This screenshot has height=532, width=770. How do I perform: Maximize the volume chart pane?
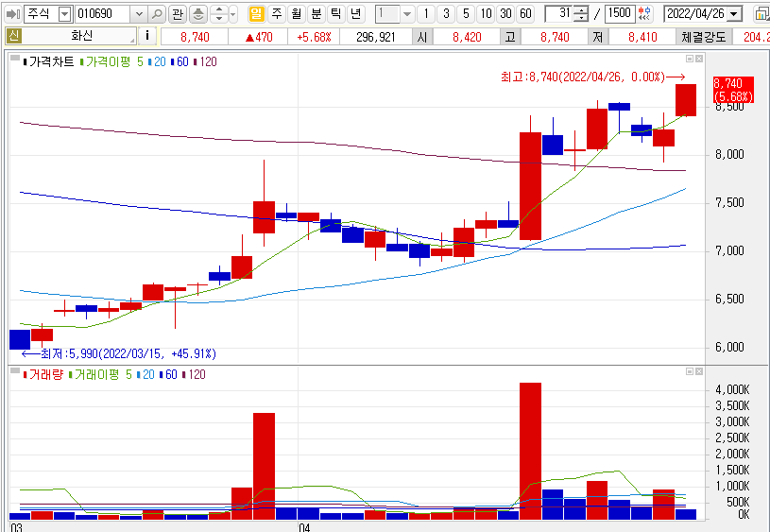pyautogui.click(x=690, y=371)
